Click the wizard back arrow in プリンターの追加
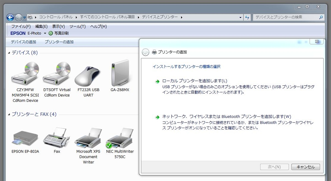 145,52
